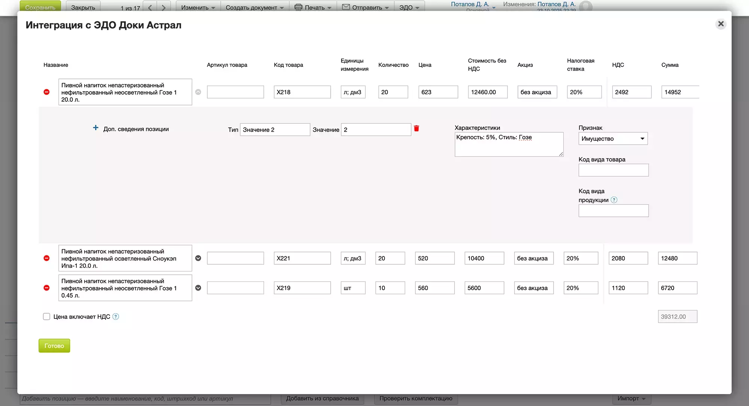This screenshot has height=406, width=749.
Task: Click the help icon next to Цена включает НДС
Action: click(x=116, y=317)
